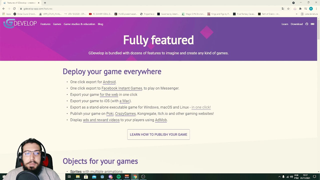The width and height of the screenshot is (320, 180).
Task: Open the Games menu item
Action: point(57,24)
